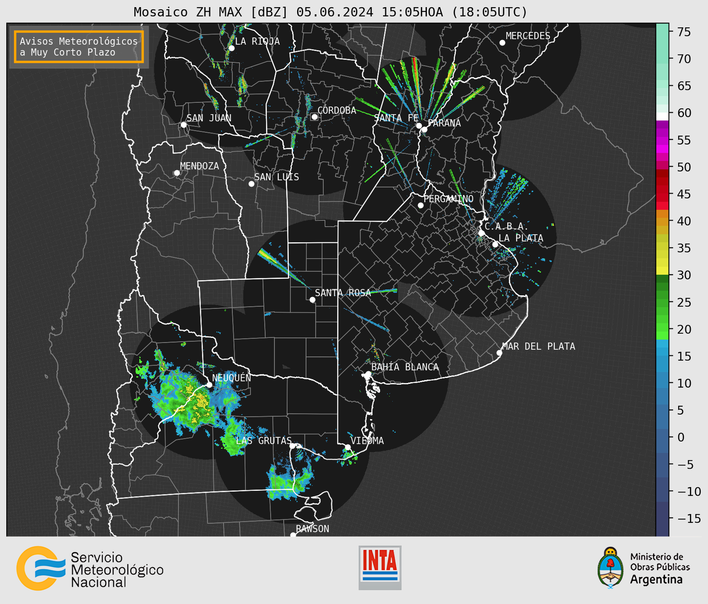The width and height of the screenshot is (708, 604).
Task: Click the Ministerio de Obras Públicas Argentina text
Action: point(660,568)
